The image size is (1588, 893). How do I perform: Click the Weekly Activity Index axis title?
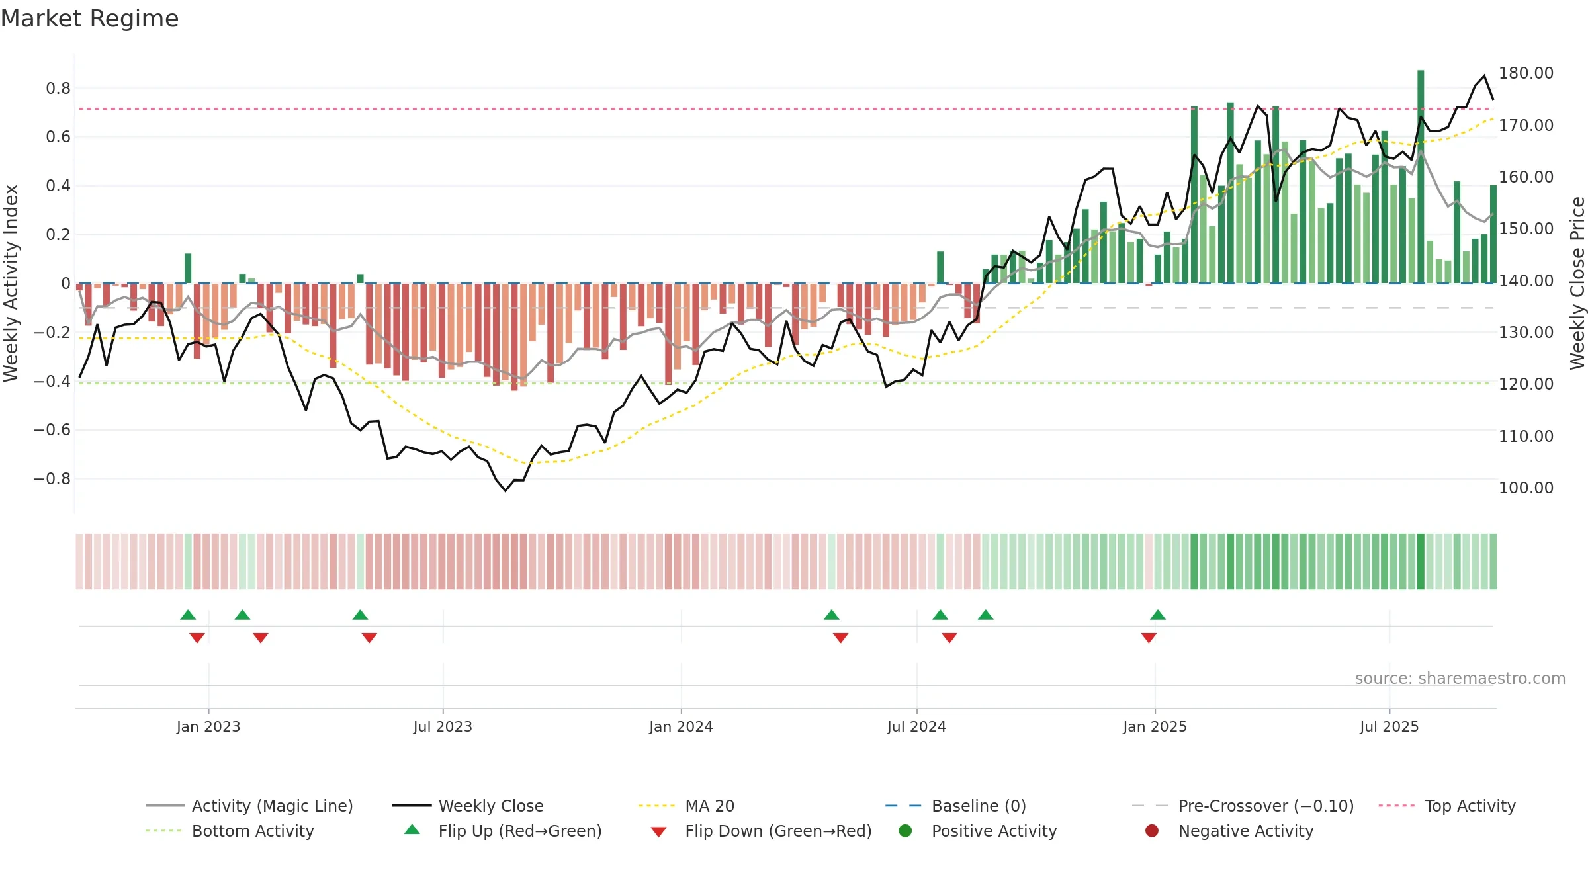pyautogui.click(x=11, y=283)
